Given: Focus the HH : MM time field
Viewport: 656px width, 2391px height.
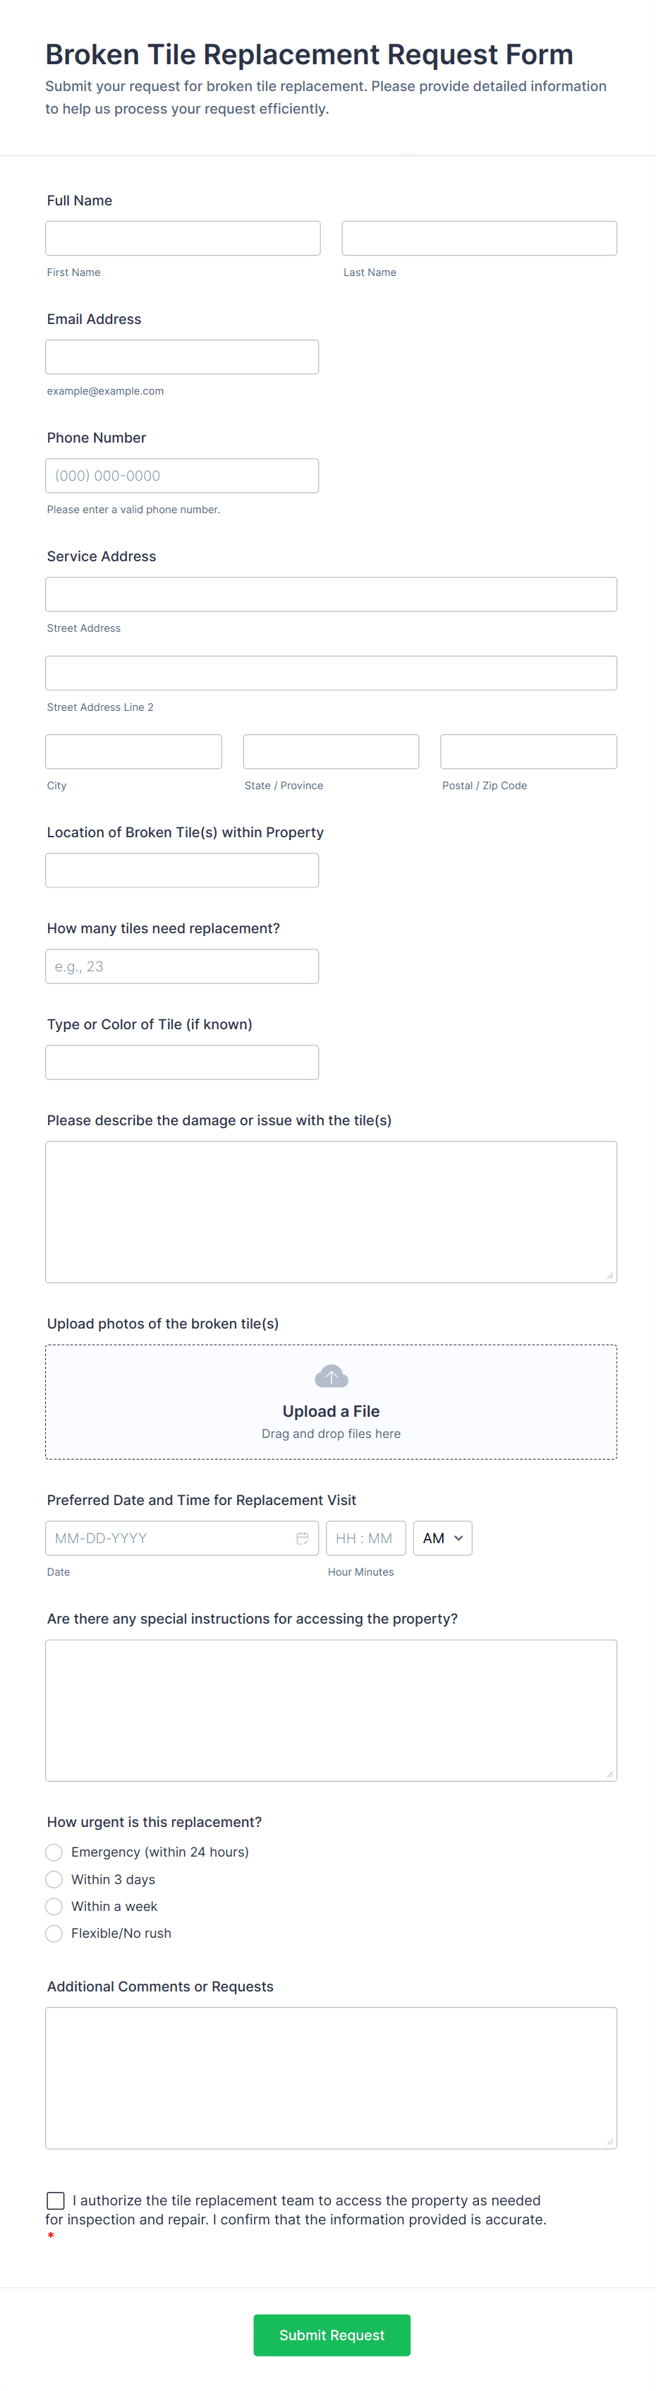Looking at the screenshot, I should [x=367, y=1538].
